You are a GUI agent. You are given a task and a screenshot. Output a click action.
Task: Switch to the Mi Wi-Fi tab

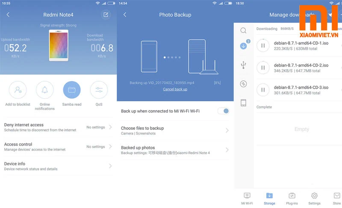[x=247, y=199]
